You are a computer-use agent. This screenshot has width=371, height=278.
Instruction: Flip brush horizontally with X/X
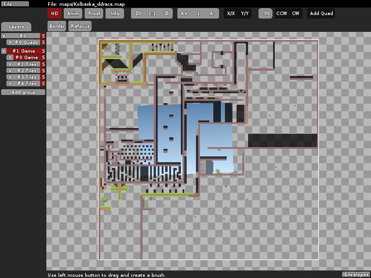pyautogui.click(x=231, y=13)
